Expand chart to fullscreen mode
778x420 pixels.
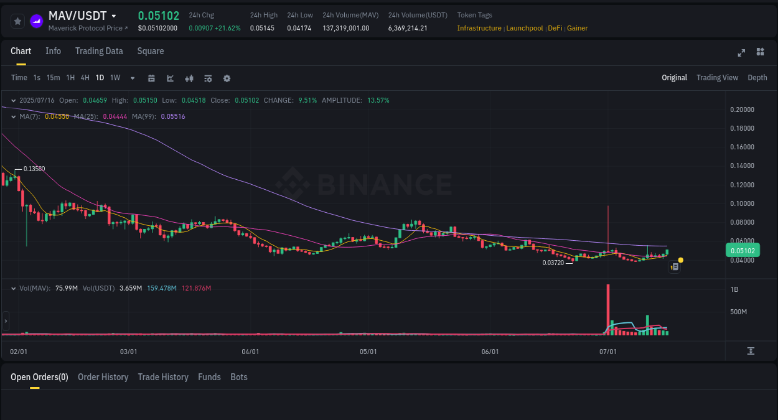(x=741, y=53)
